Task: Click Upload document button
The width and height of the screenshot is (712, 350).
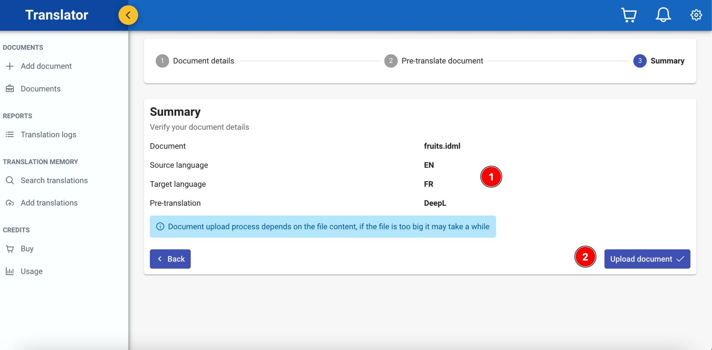Action: (x=647, y=259)
